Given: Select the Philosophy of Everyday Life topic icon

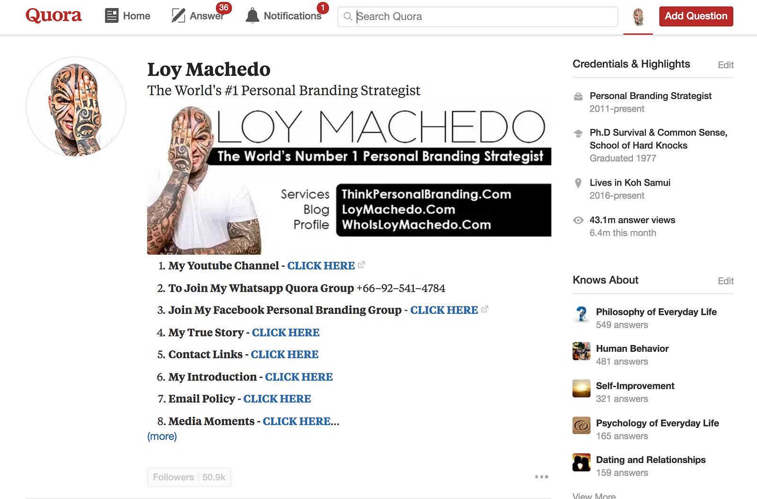Looking at the screenshot, I should [x=581, y=314].
